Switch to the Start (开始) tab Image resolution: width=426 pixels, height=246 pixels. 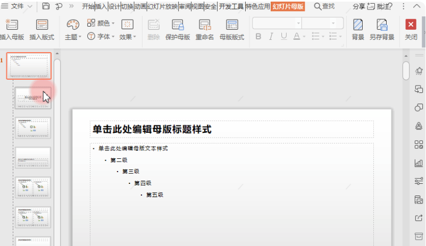tap(88, 6)
